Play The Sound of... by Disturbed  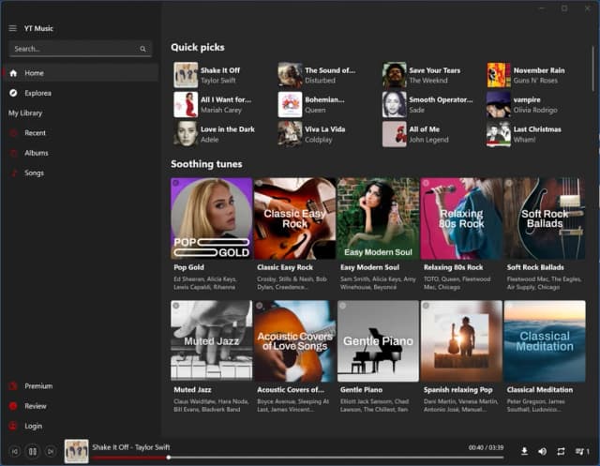click(323, 75)
